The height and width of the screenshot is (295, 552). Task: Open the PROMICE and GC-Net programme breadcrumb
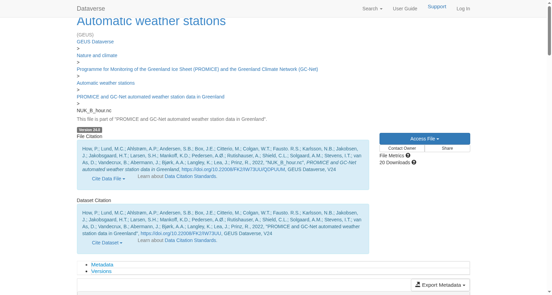click(x=197, y=69)
